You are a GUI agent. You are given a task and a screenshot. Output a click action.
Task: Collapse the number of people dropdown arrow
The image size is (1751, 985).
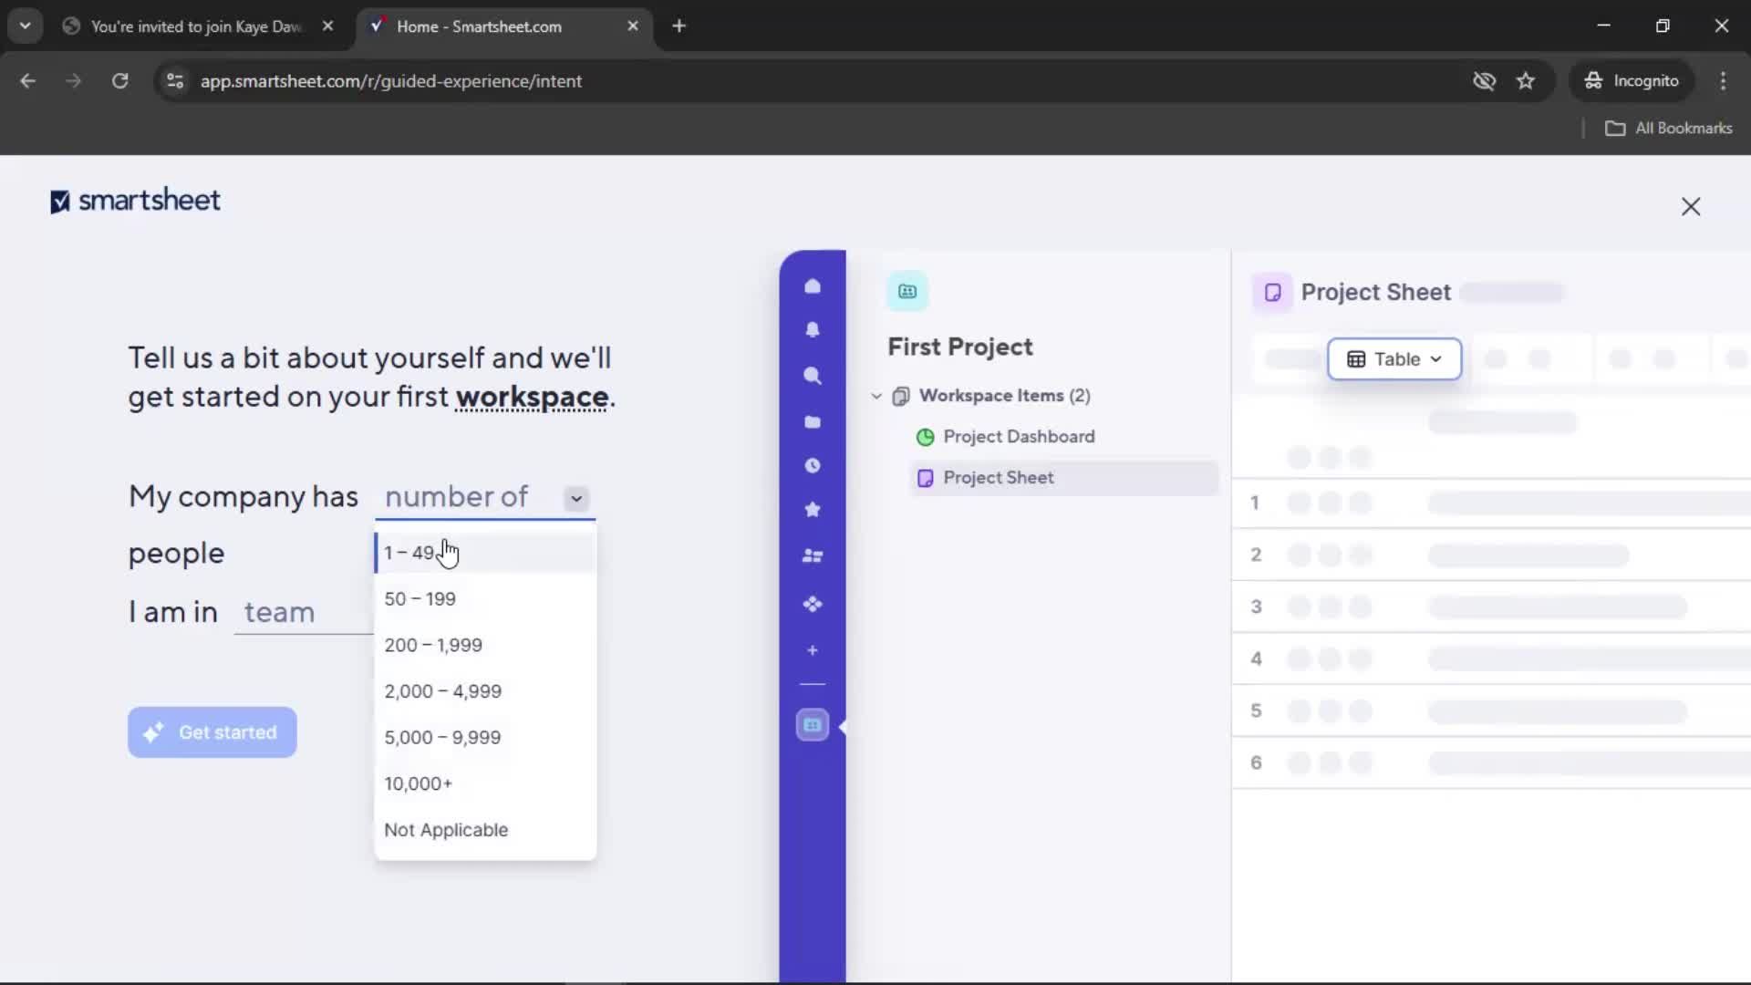(x=575, y=498)
